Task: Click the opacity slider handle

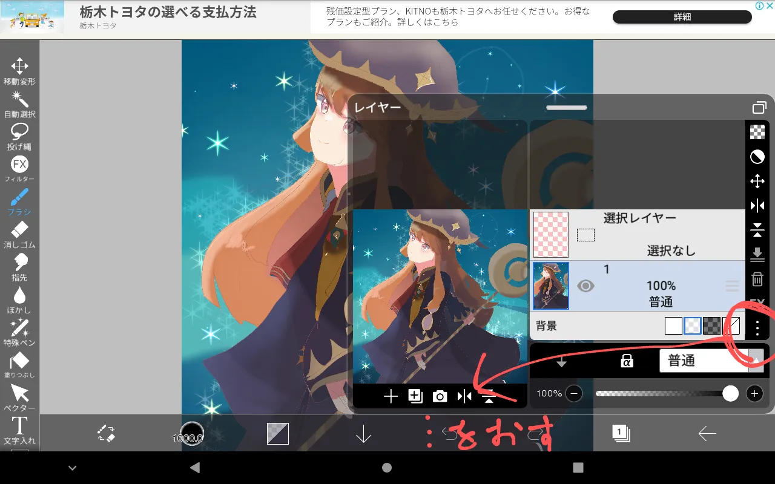Action: point(731,394)
